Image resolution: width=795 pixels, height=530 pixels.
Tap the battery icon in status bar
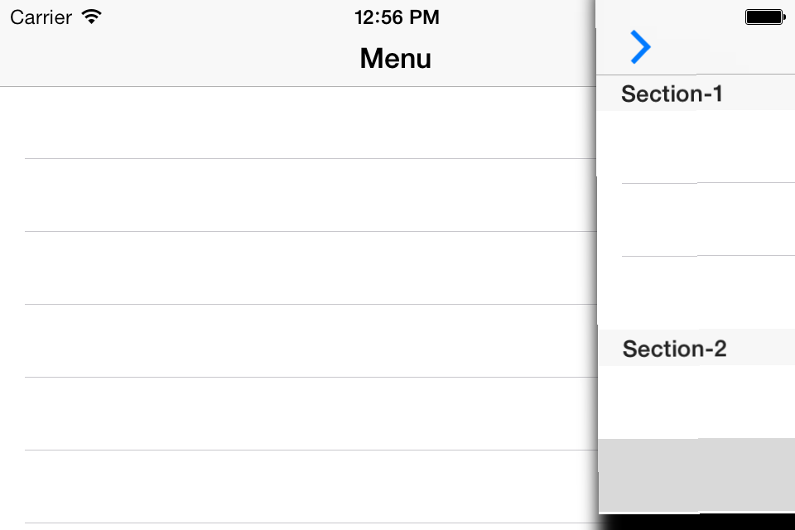[x=765, y=17]
